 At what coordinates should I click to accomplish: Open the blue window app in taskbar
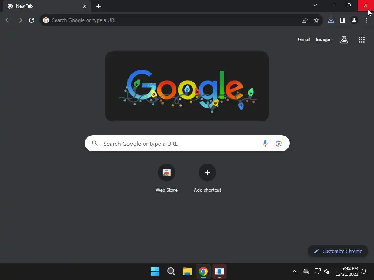pos(220,271)
